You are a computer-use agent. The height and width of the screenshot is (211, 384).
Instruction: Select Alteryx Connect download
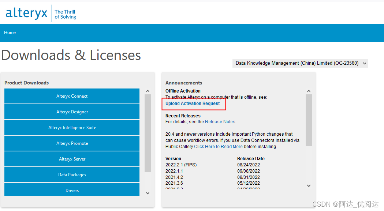72,96
